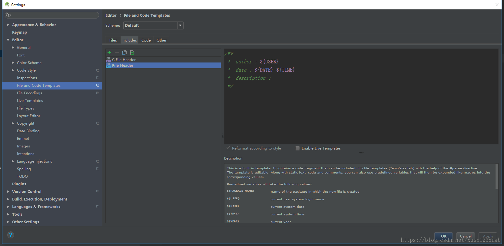Viewport: 504px width, 246px height.
Task: Toggle Reformat according to style checkbox
Action: click(228, 148)
